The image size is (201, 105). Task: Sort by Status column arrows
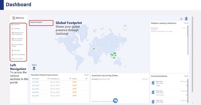click(x=86, y=78)
